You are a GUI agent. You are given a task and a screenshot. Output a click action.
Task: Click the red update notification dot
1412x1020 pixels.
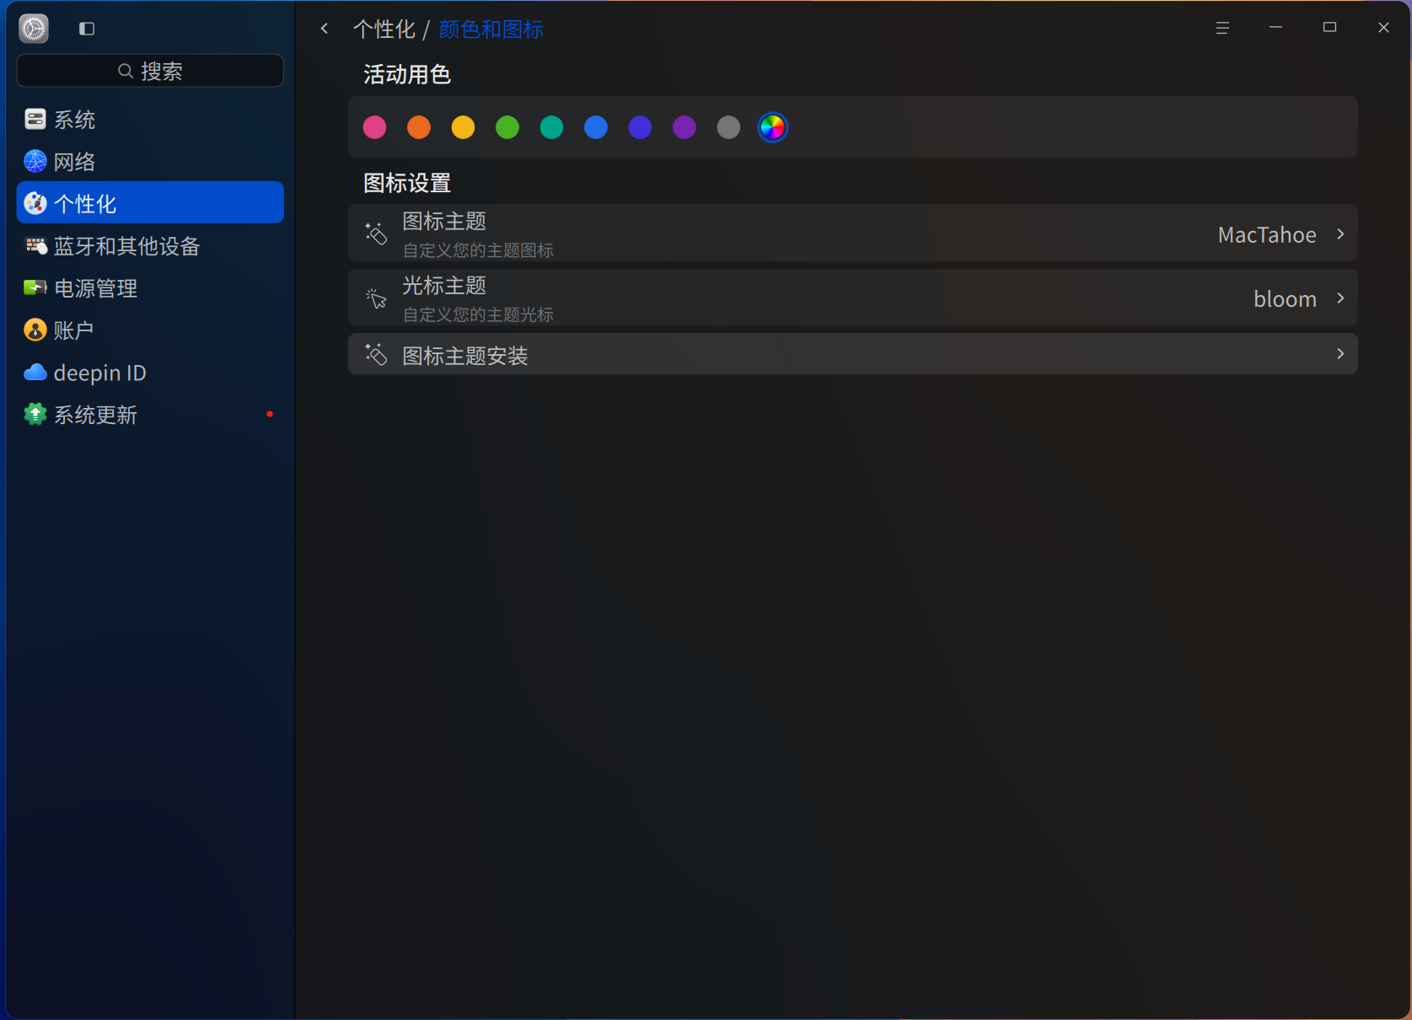(x=270, y=414)
